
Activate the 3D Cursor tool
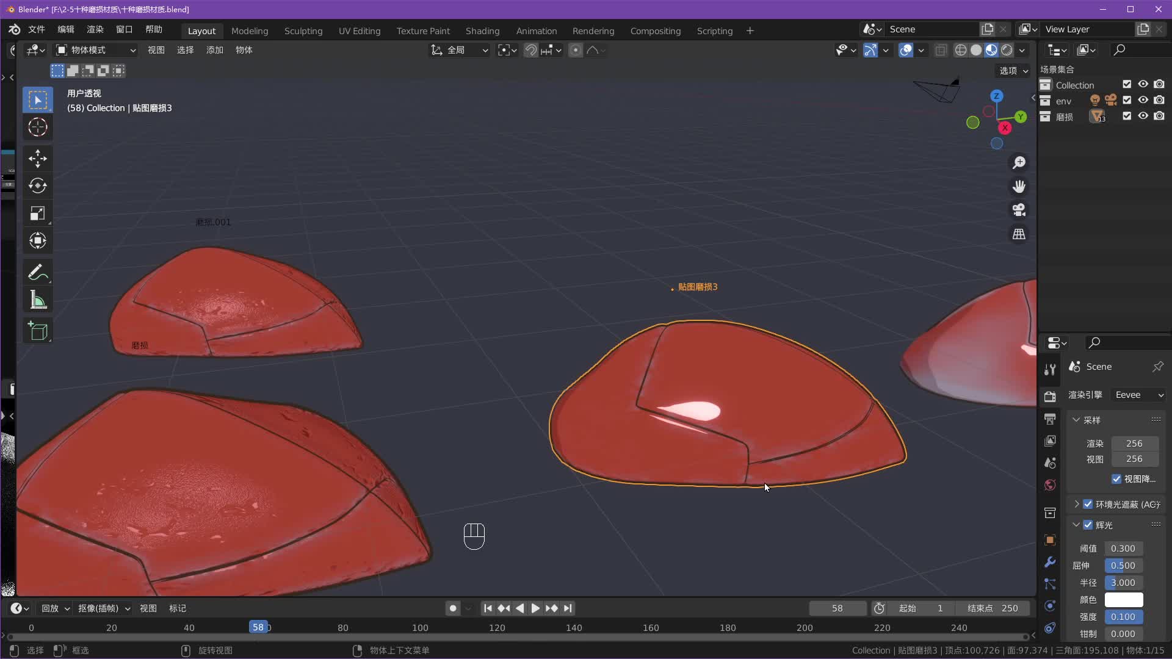point(38,127)
